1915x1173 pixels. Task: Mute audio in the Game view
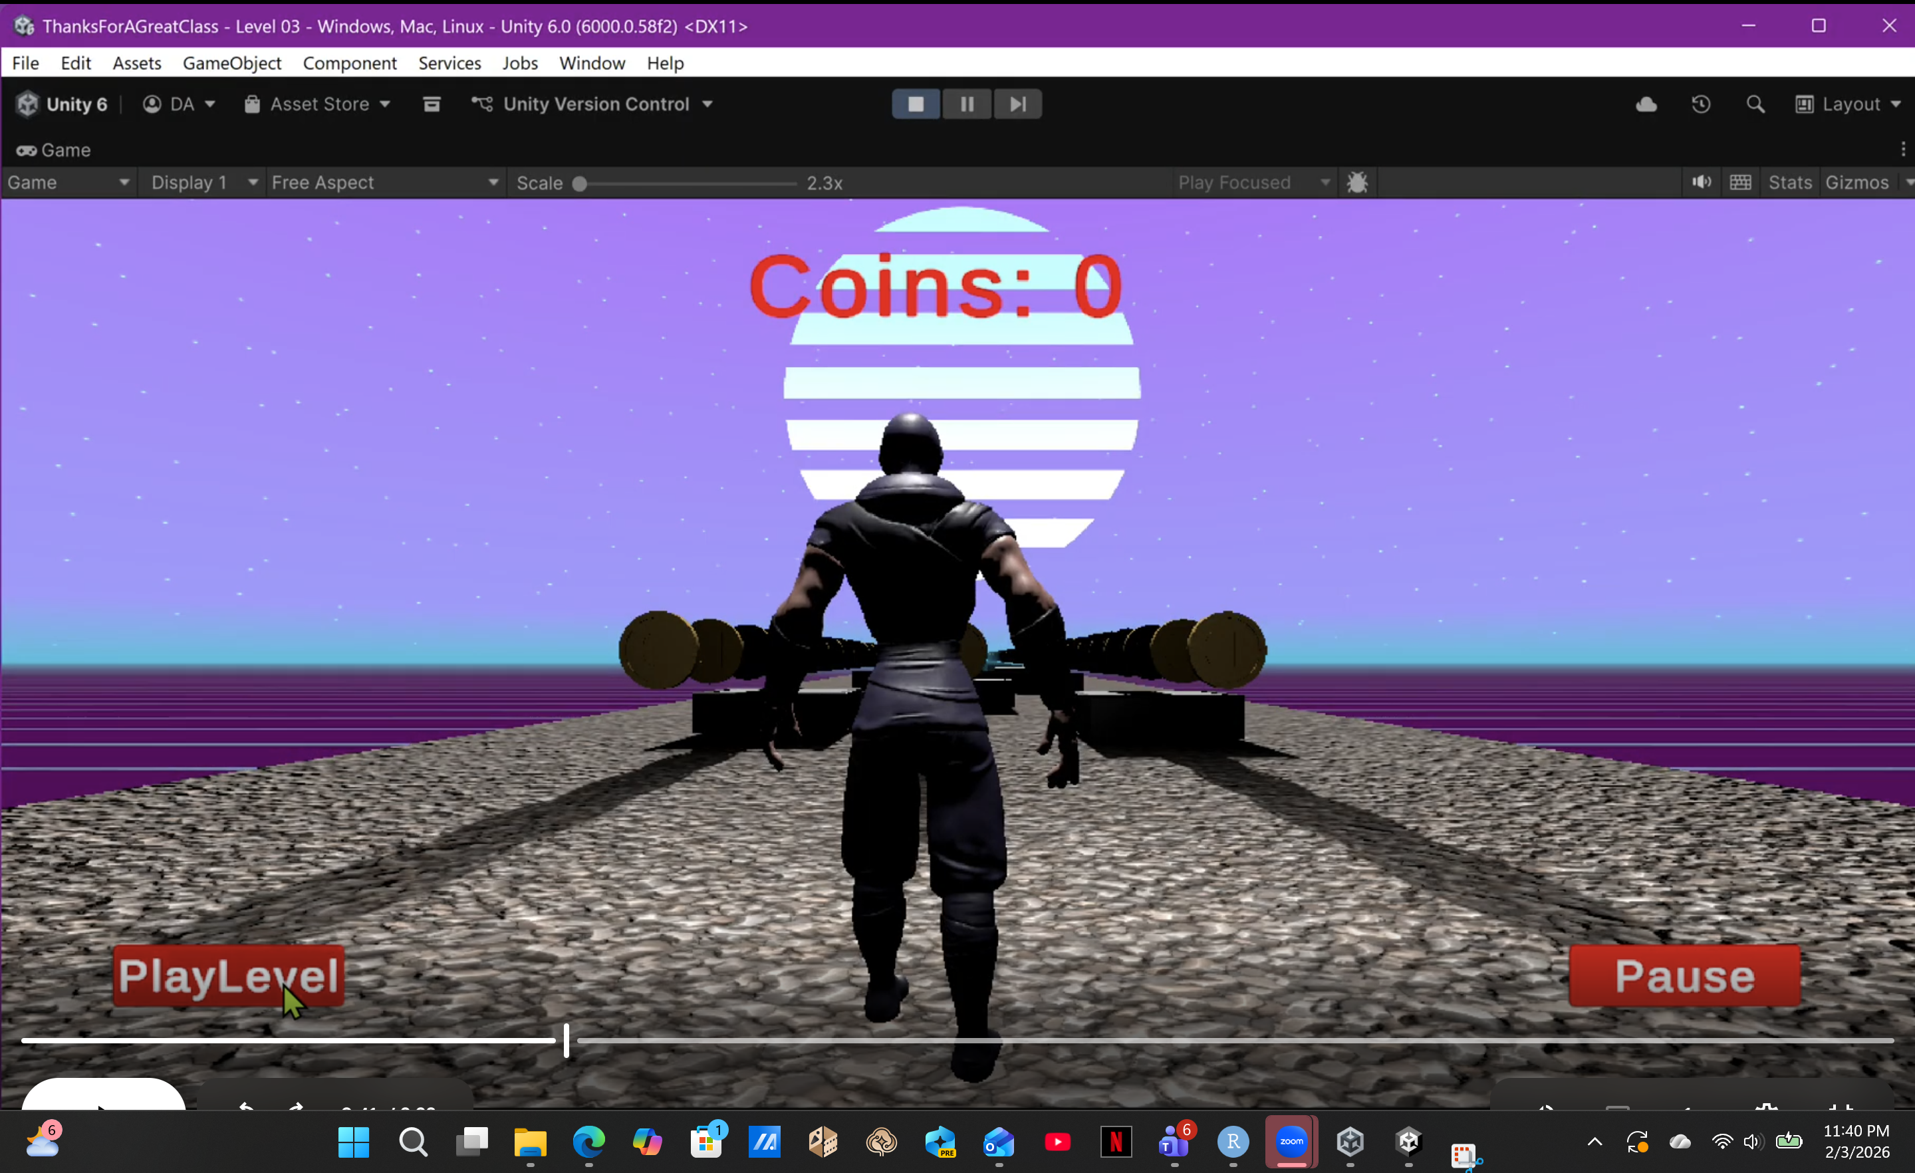(1702, 183)
